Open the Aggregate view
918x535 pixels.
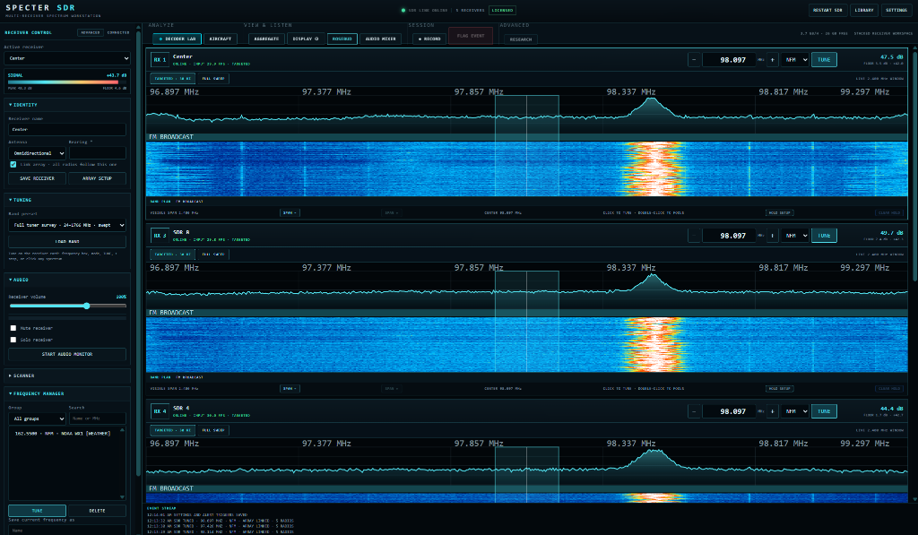pyautogui.click(x=266, y=39)
